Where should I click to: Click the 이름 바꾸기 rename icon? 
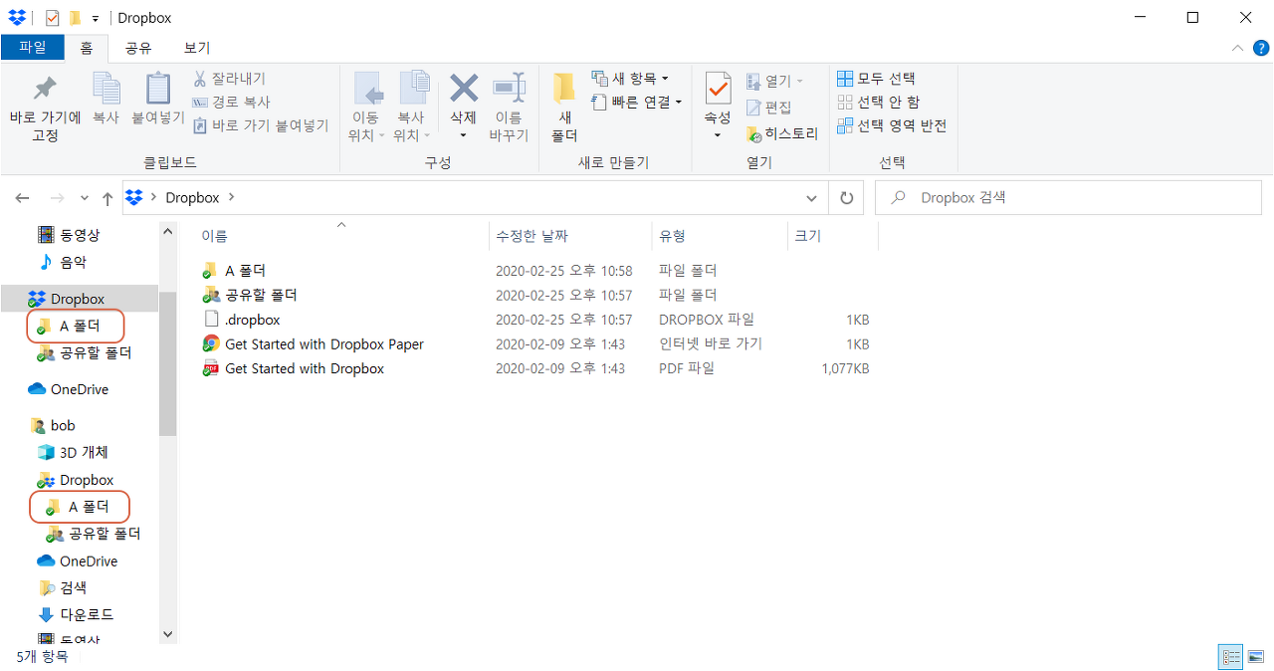tap(509, 88)
